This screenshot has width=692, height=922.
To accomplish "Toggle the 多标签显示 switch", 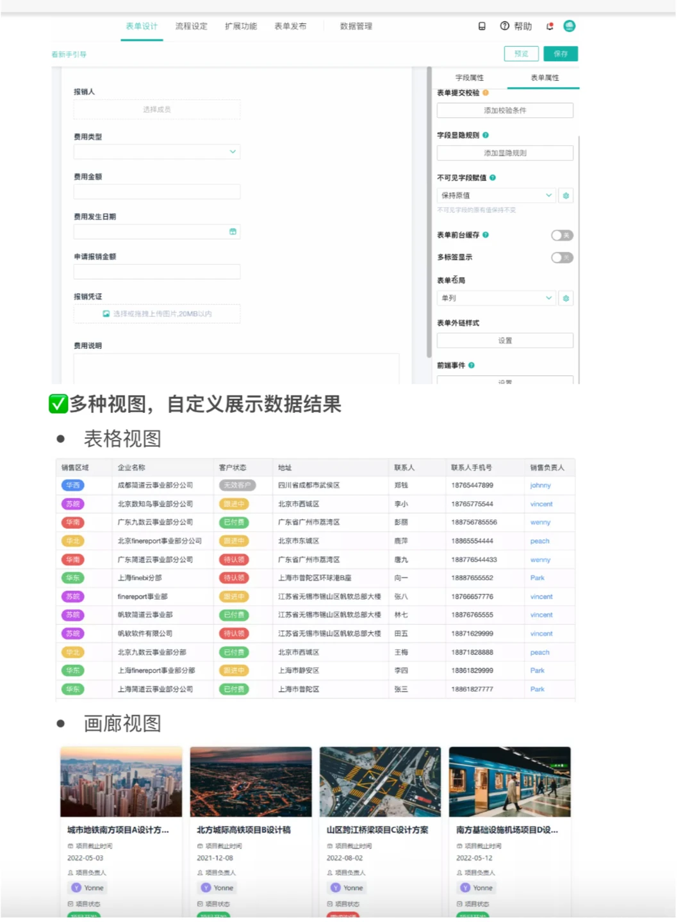I will 562,257.
